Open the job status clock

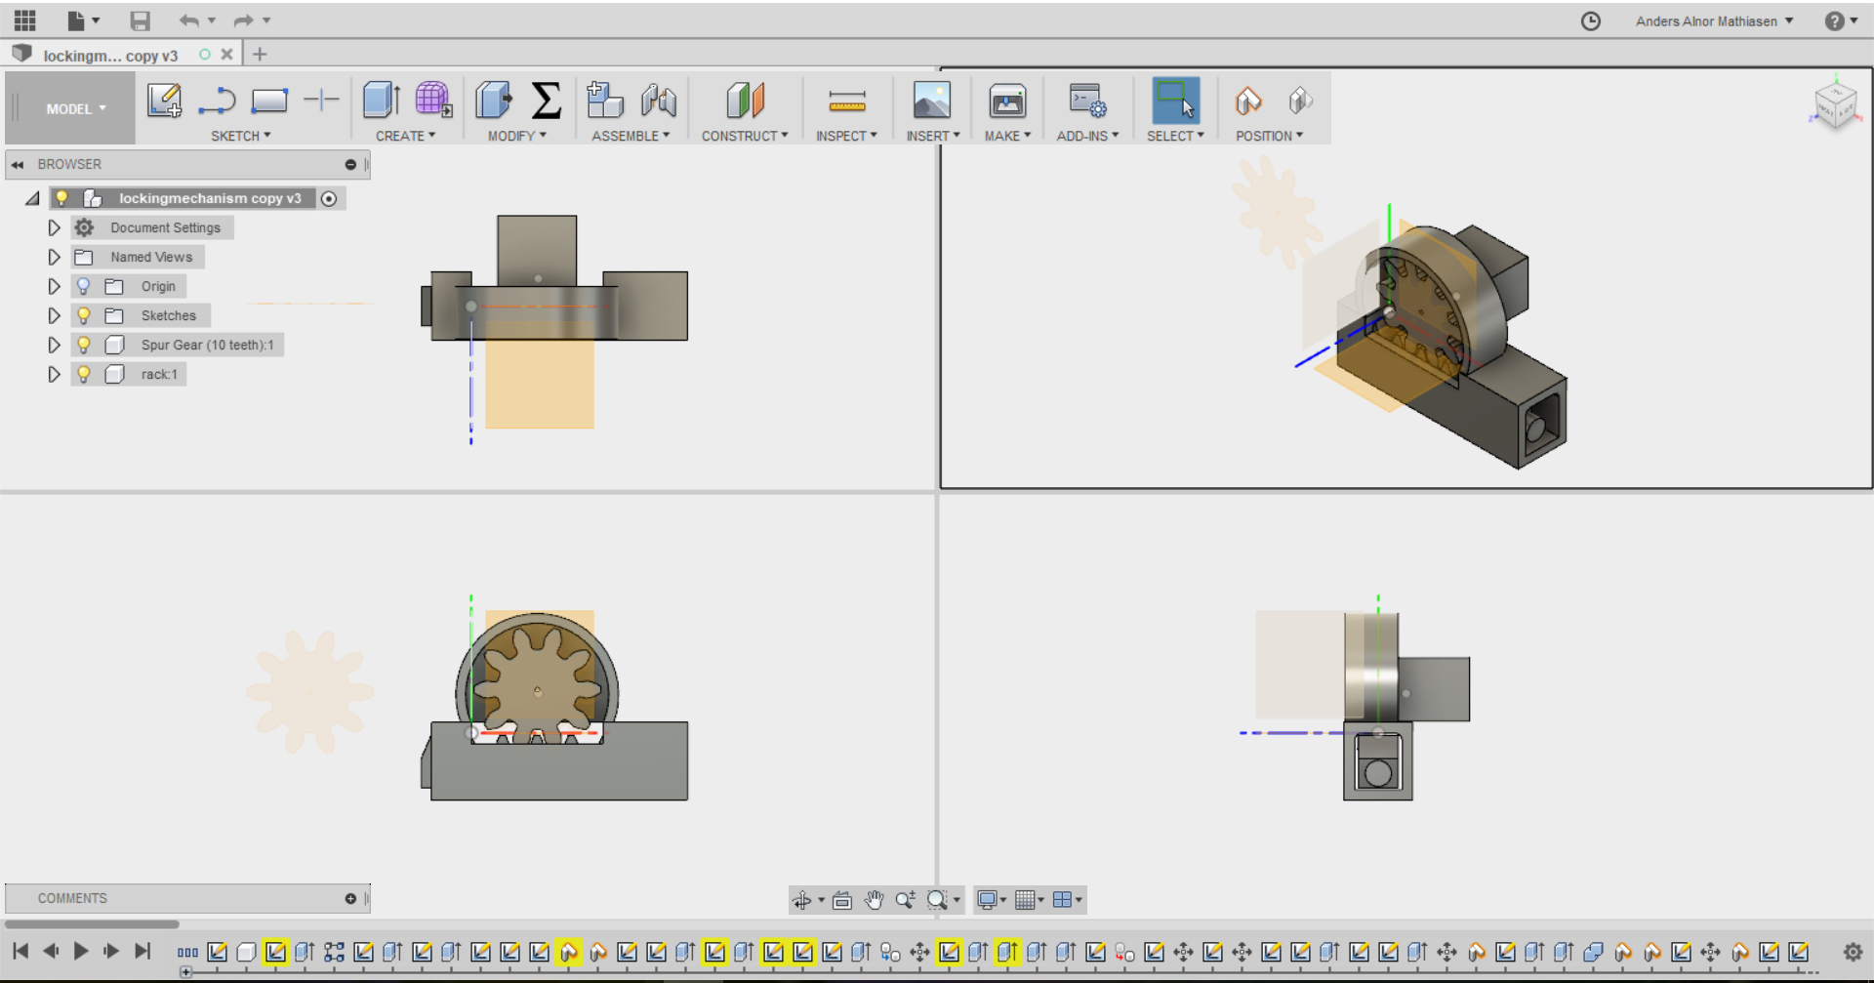coord(1591,20)
